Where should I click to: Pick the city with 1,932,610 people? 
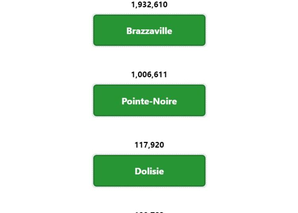click(x=149, y=30)
